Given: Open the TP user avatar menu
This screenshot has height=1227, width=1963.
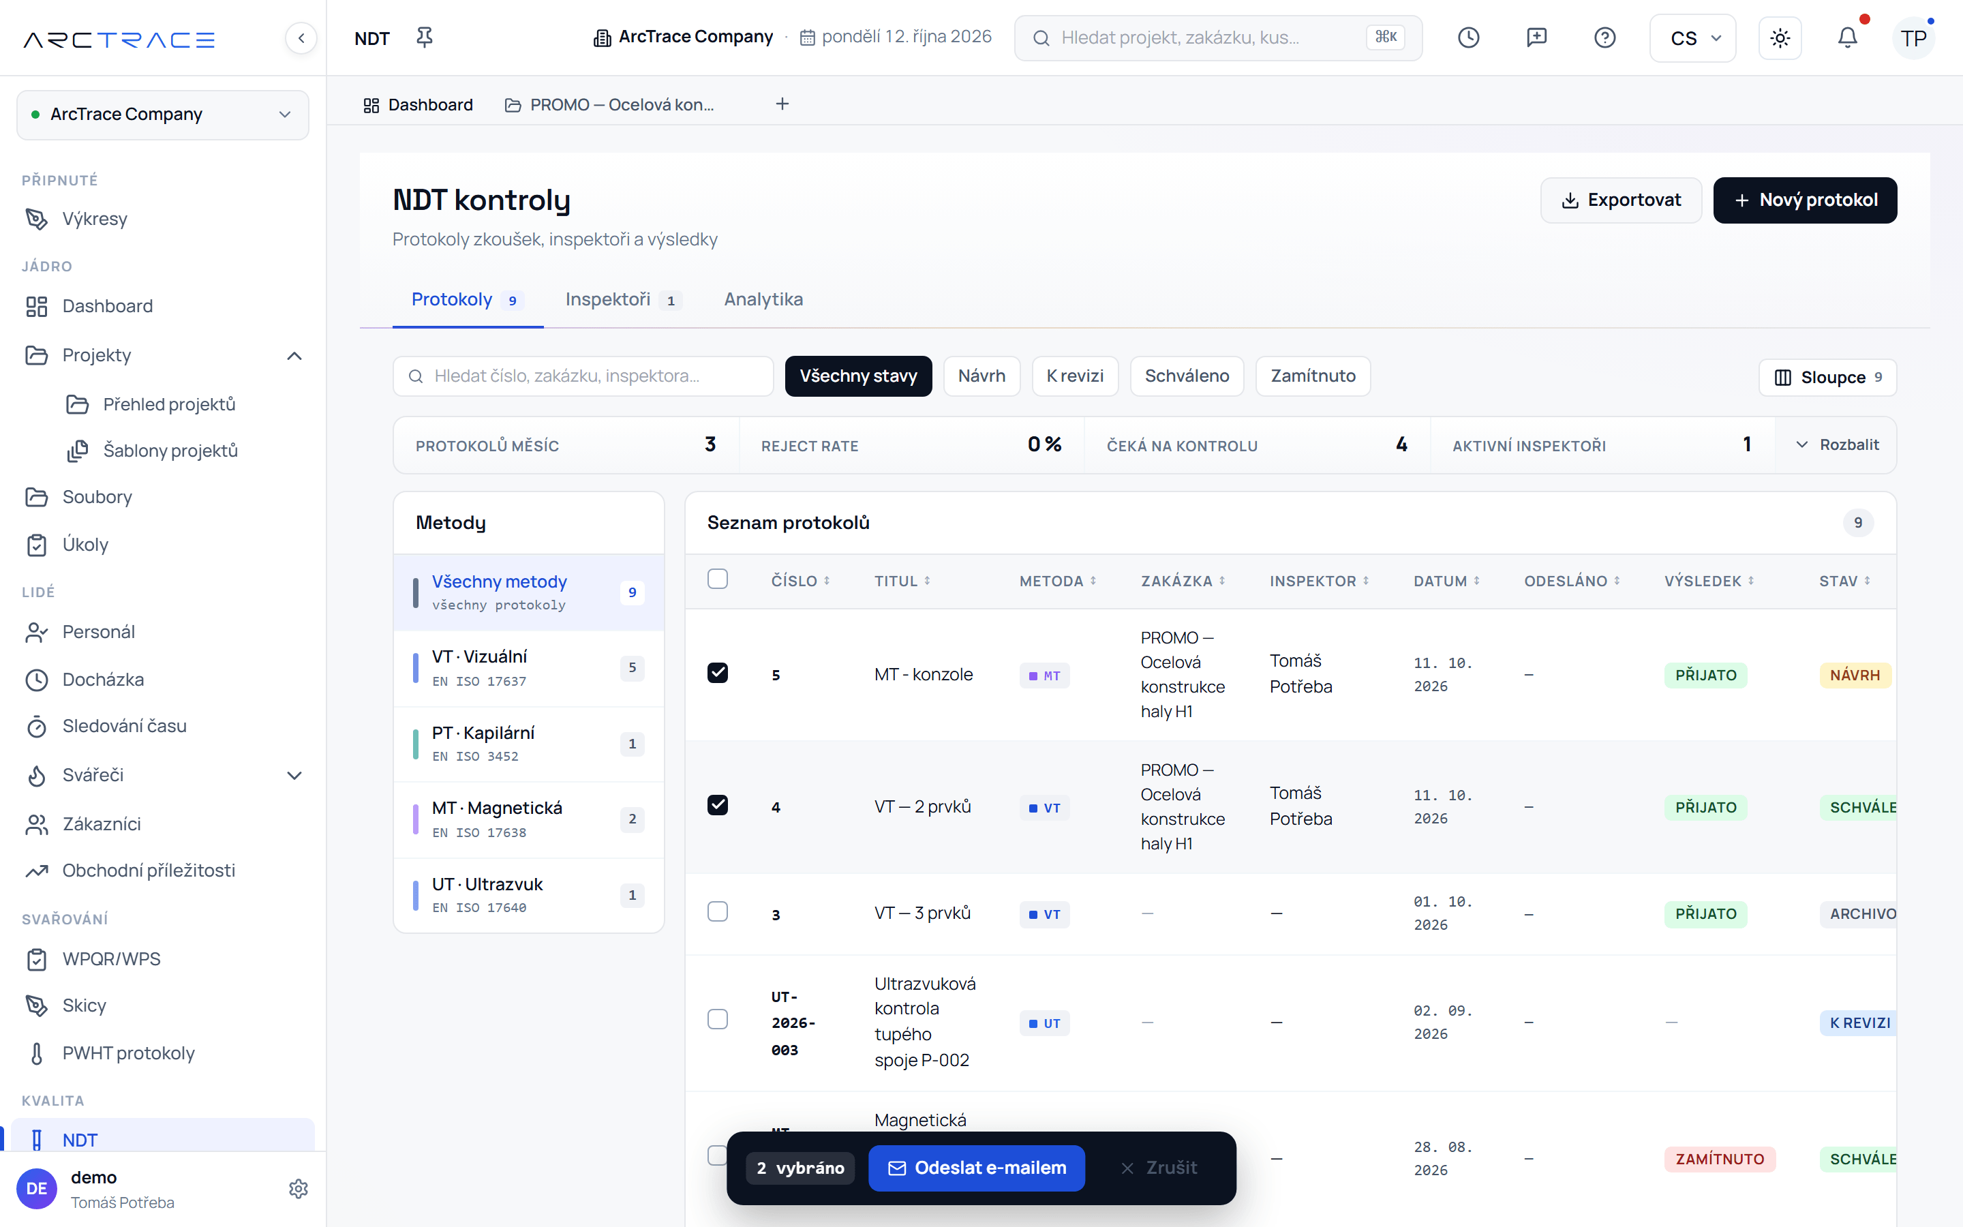Looking at the screenshot, I should pyautogui.click(x=1913, y=38).
